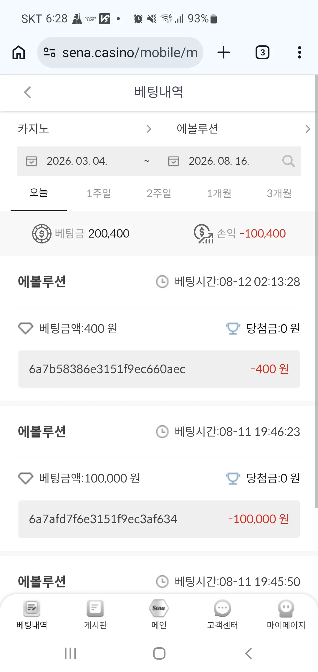Open the end date picker 2026. 08. 16.
The image size is (318, 672).
point(219,161)
